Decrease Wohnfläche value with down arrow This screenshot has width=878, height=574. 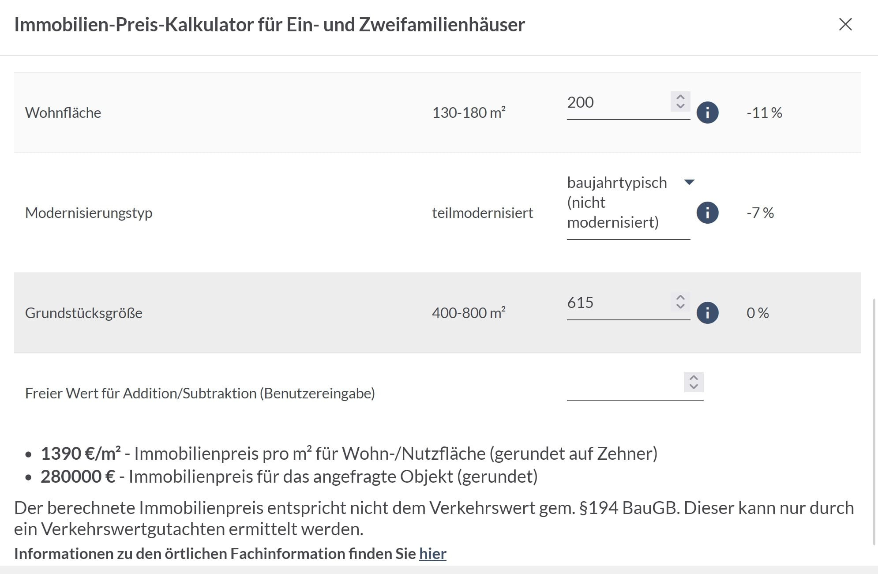click(x=680, y=106)
